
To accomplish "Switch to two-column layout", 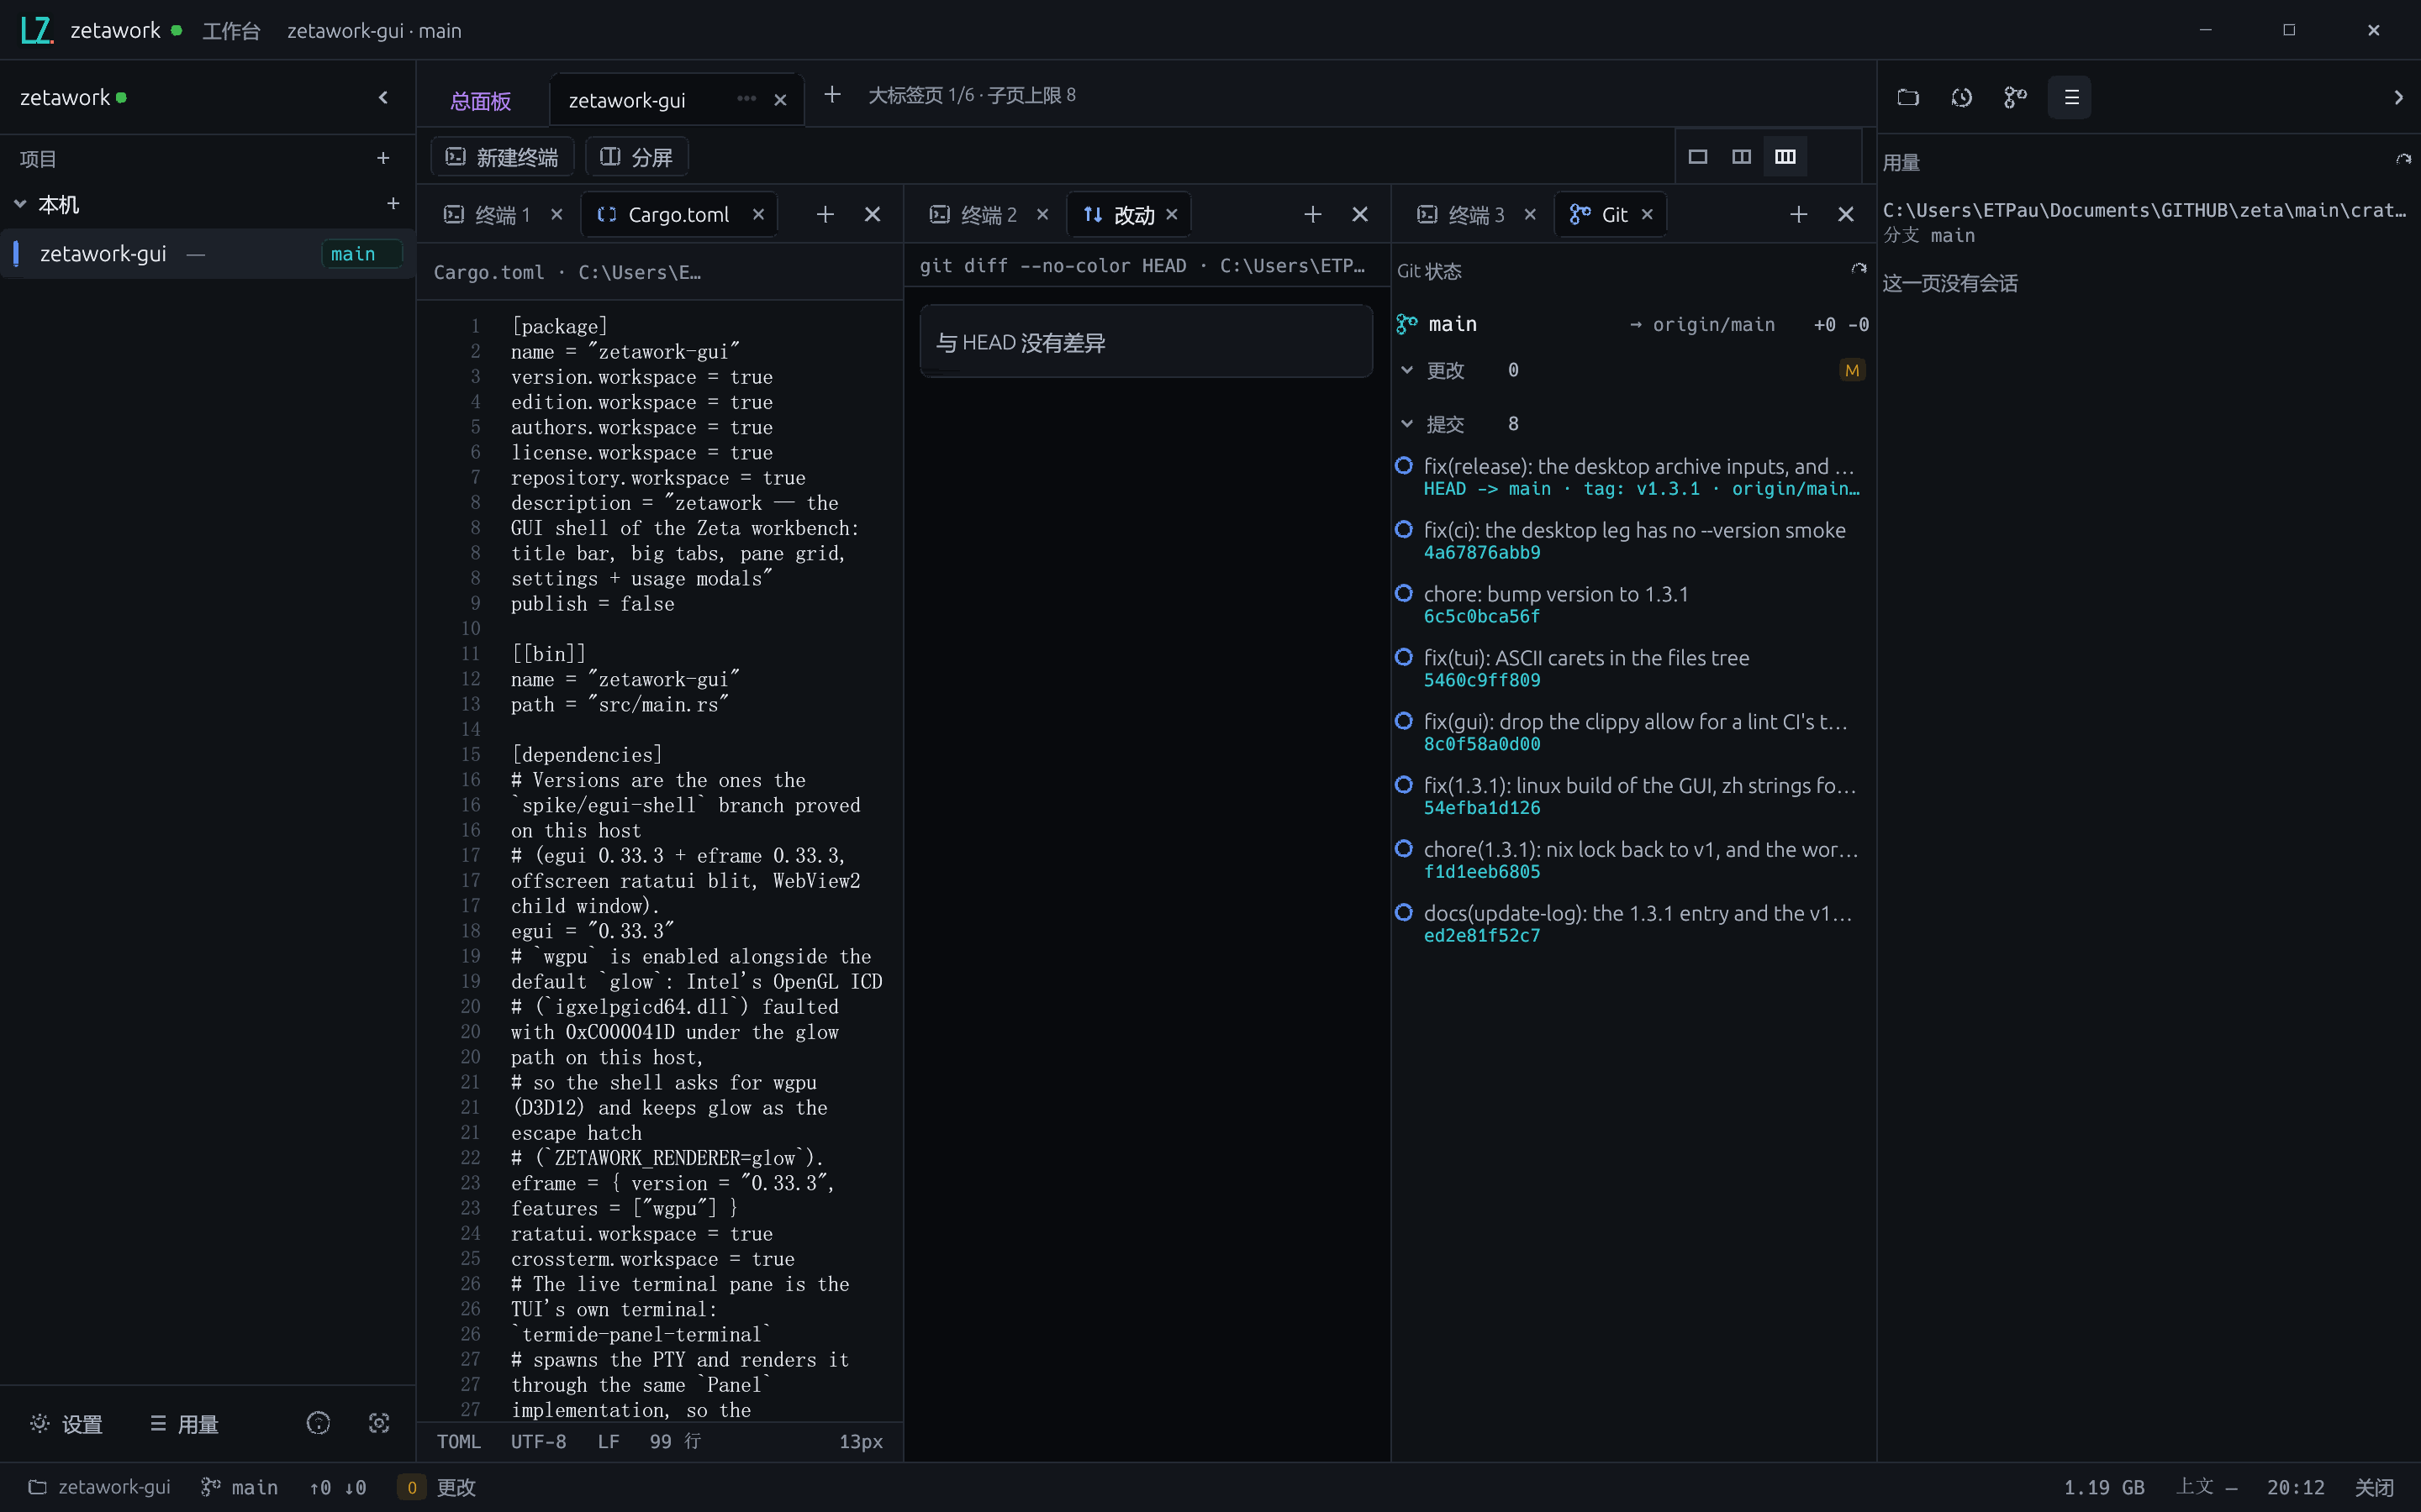I will (x=1742, y=157).
